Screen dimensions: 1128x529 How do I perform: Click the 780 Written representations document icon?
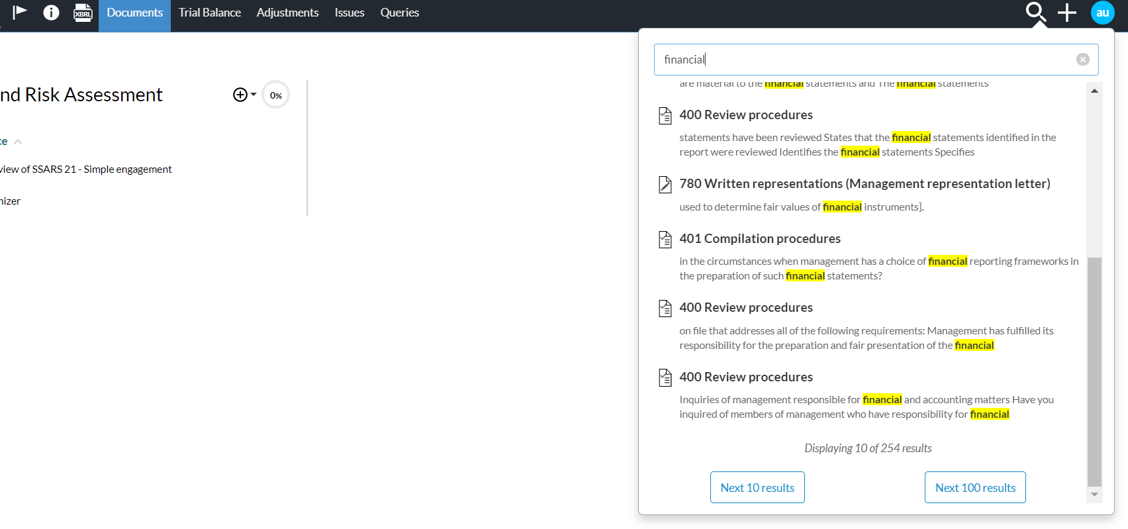tap(665, 184)
